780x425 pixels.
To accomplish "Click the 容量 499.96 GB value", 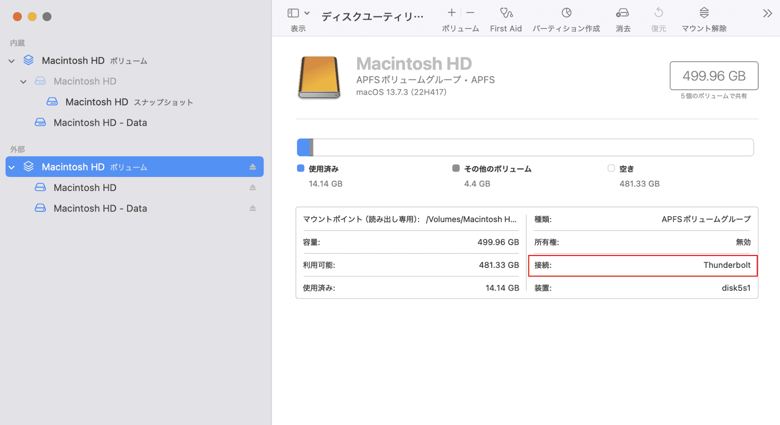I will [x=498, y=242].
